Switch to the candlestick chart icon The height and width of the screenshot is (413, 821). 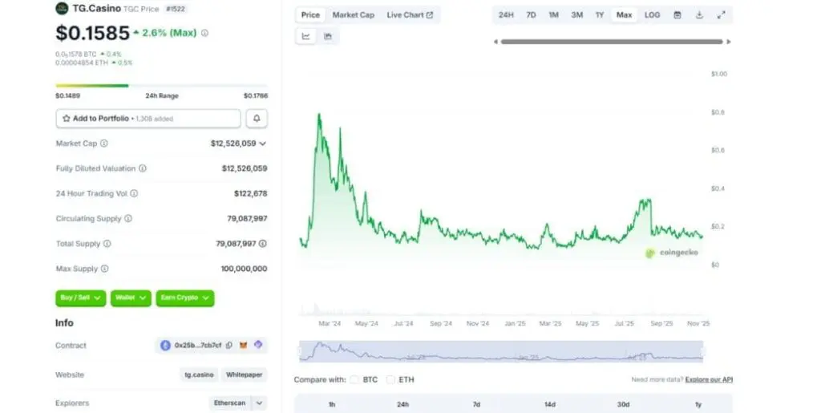click(x=328, y=36)
